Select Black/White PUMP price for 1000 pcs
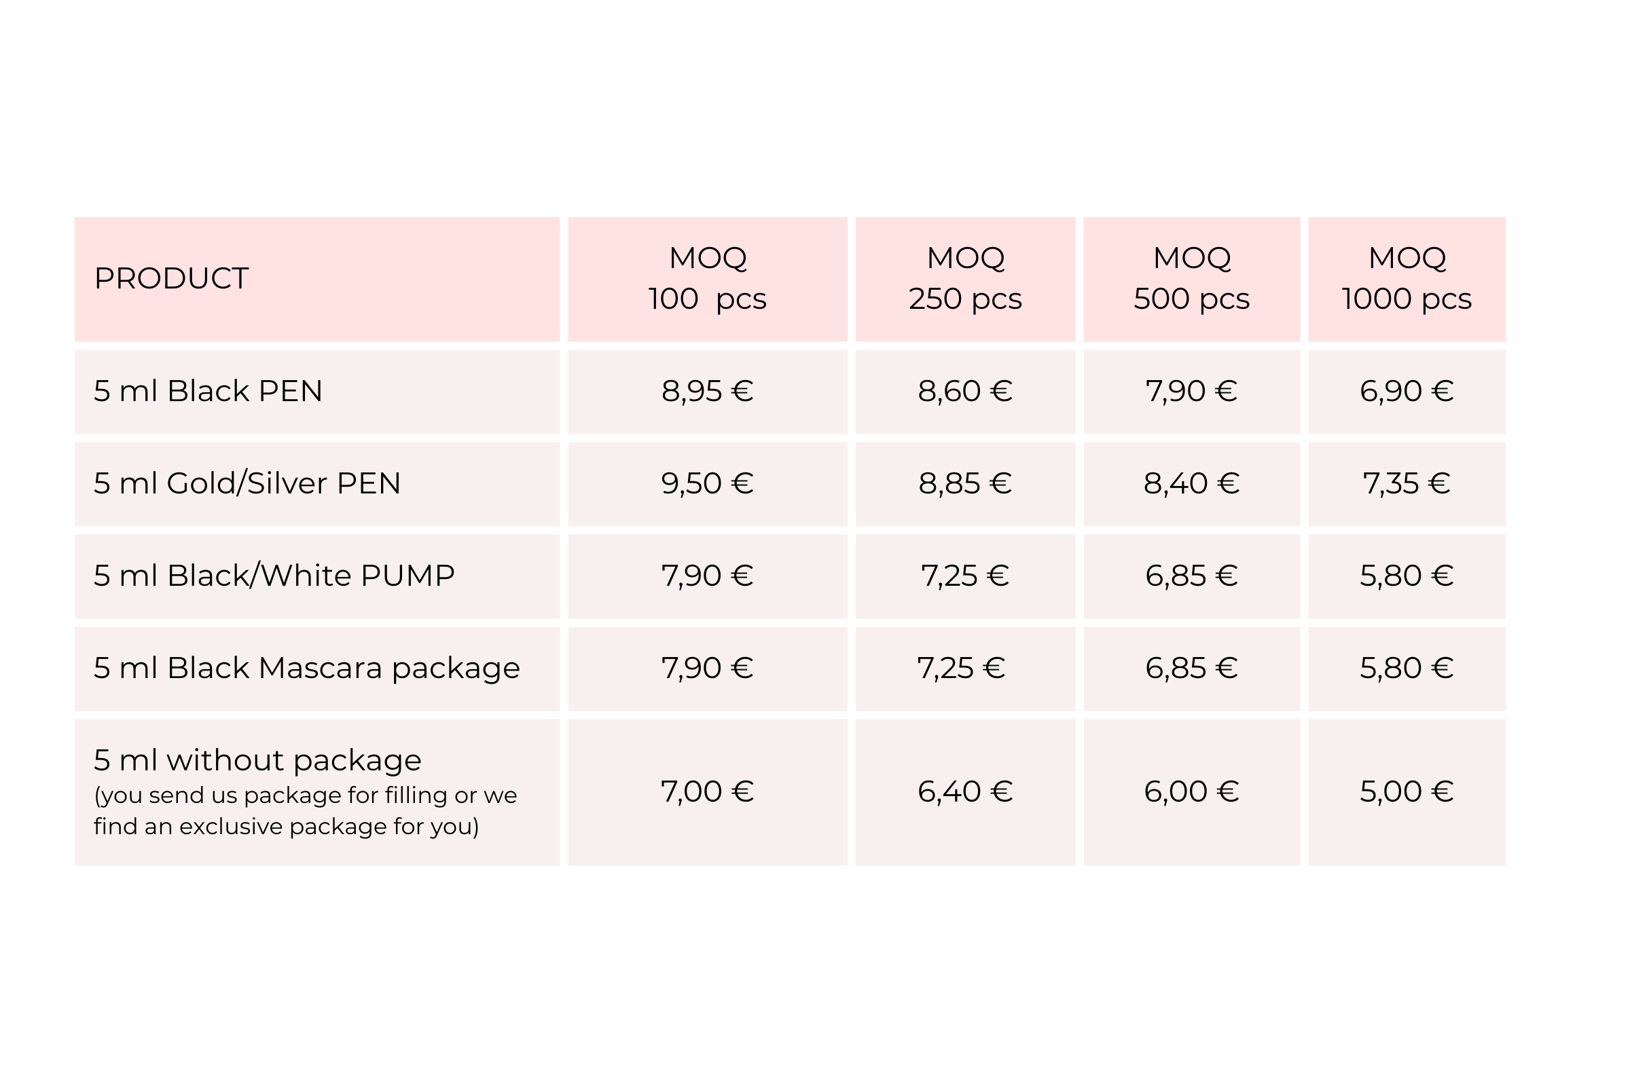Viewport: 1630px width, 1086px height. click(x=1406, y=576)
